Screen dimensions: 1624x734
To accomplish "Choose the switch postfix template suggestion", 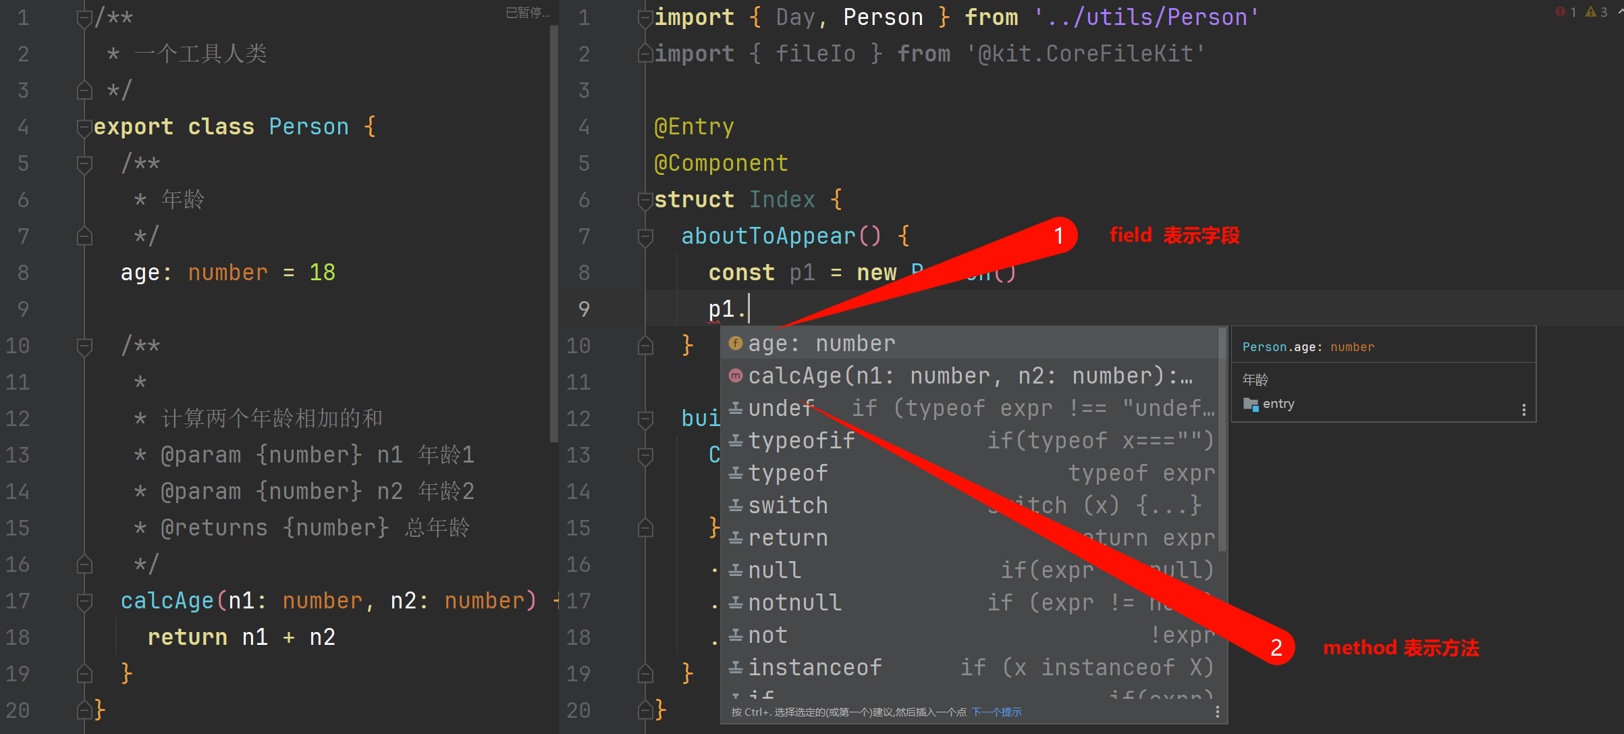I will tap(788, 505).
